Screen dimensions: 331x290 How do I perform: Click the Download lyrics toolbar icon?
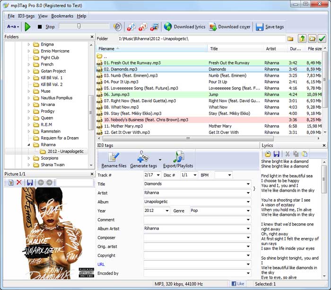click(x=168, y=27)
